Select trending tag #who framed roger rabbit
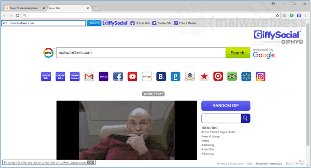Viewport: 311px width, 168px height. [218, 132]
